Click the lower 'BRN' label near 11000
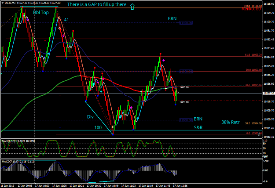This screenshot has height=188, width=275. pos(198,119)
